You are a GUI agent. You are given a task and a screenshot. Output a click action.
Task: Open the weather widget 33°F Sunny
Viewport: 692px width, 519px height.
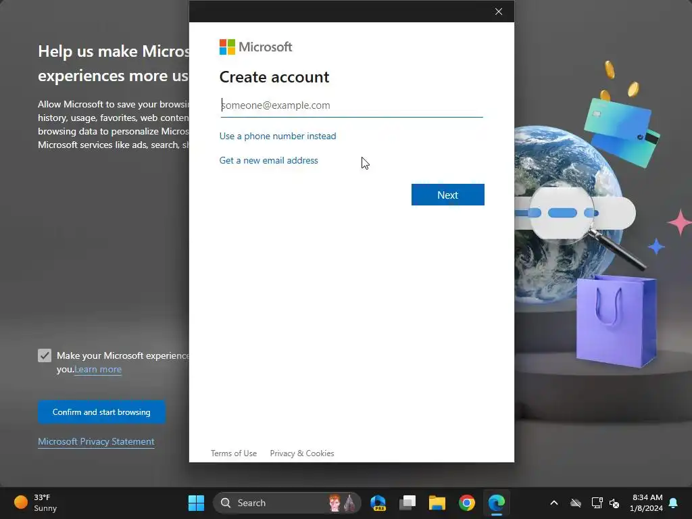pyautogui.click(x=36, y=503)
